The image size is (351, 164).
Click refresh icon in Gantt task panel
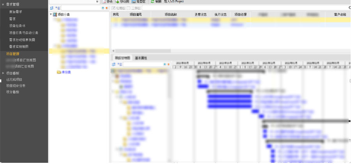[x=114, y=64]
